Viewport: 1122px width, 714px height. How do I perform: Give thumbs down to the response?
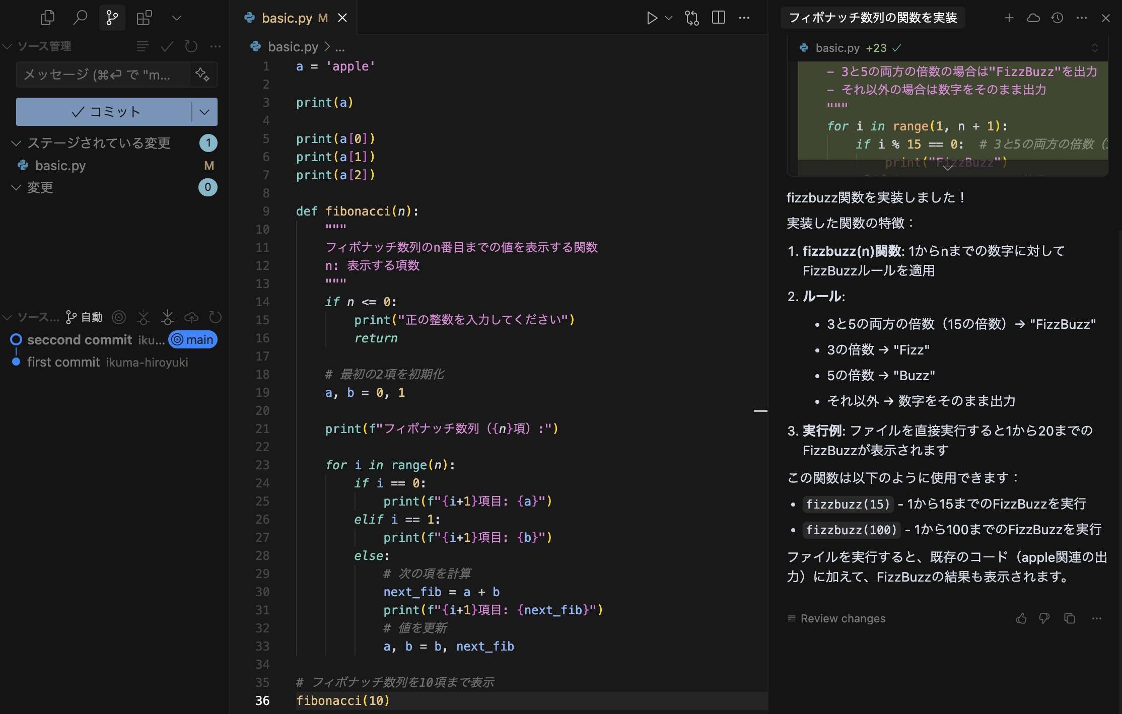click(x=1044, y=618)
